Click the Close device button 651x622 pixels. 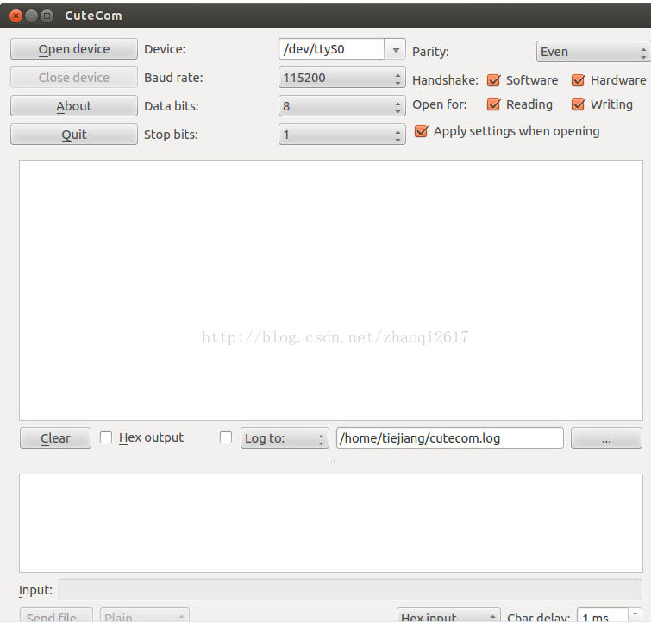coord(74,78)
